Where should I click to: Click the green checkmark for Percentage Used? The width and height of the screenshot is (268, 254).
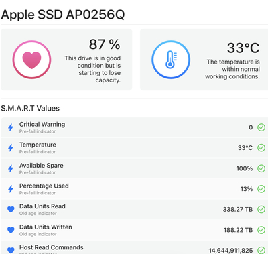(x=261, y=189)
